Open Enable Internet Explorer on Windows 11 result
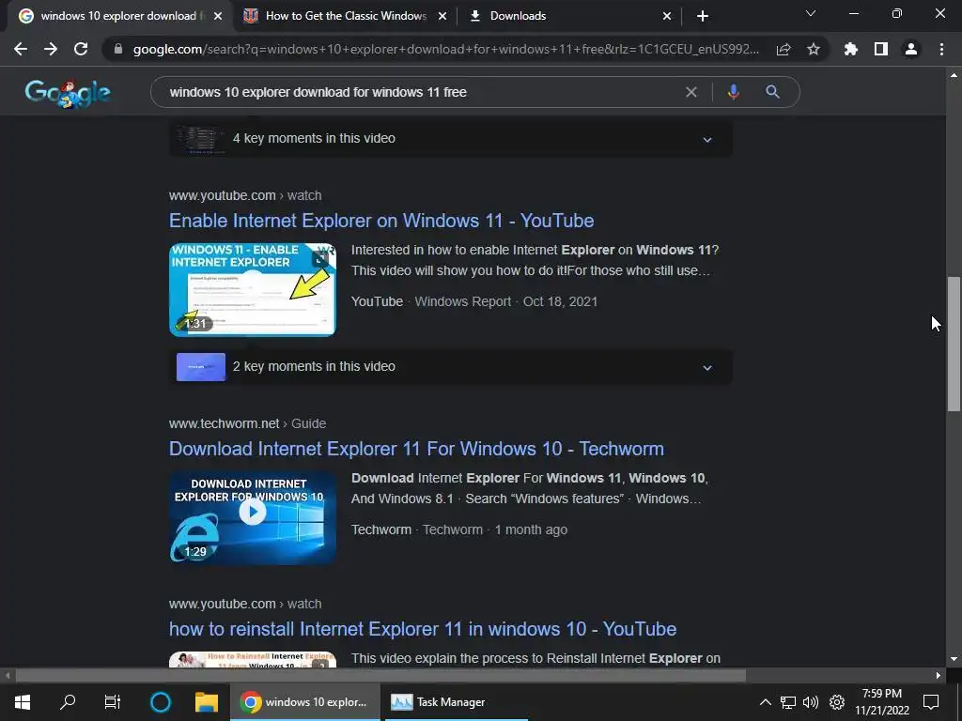 click(381, 221)
